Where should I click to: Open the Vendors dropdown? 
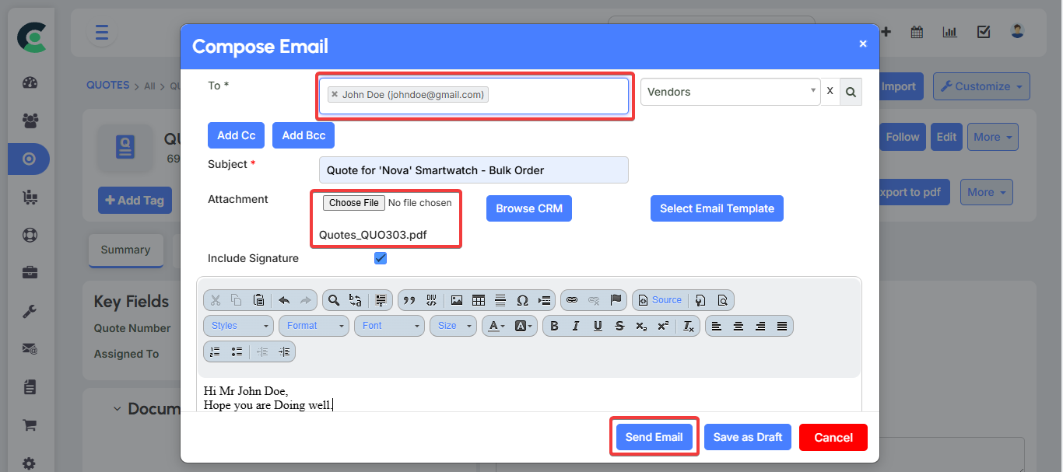click(x=729, y=92)
